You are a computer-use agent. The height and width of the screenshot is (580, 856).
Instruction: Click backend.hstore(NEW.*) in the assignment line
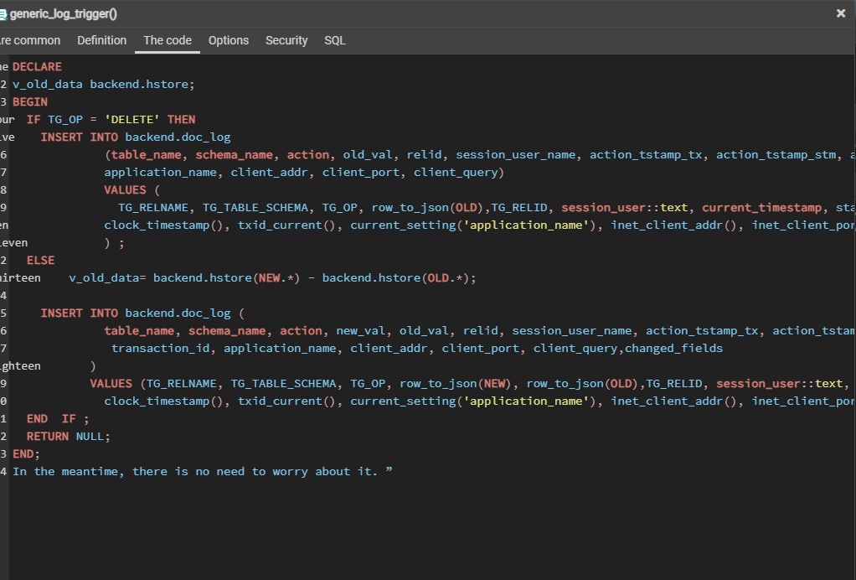[226, 277]
